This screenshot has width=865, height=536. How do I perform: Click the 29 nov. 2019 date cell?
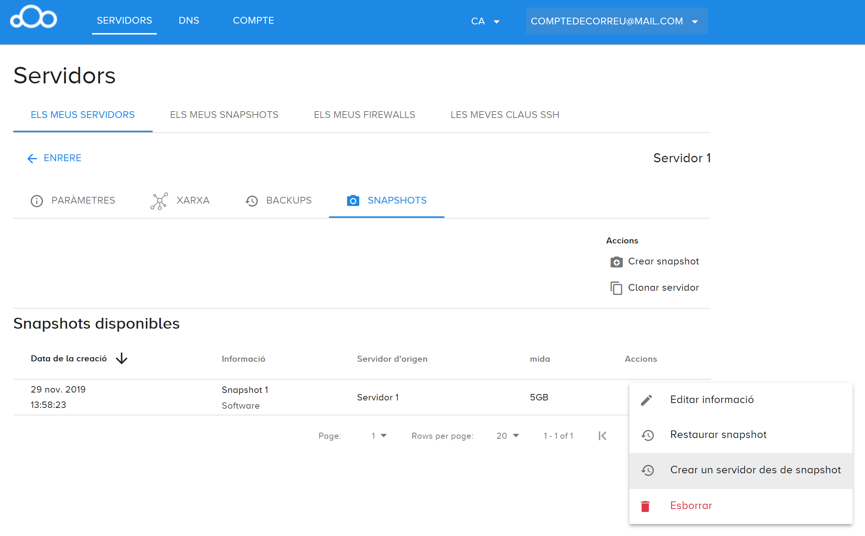point(58,397)
